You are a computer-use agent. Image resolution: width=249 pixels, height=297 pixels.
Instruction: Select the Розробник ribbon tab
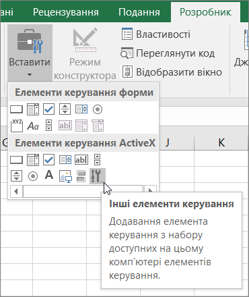click(205, 12)
